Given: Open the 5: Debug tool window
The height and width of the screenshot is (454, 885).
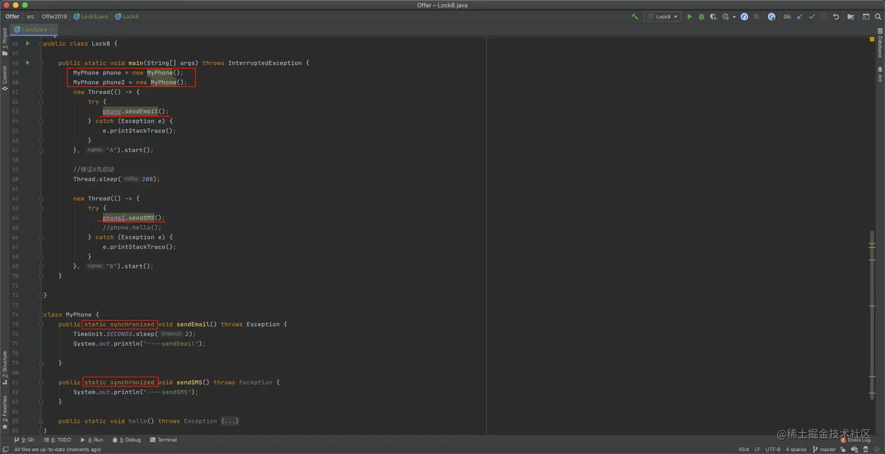Looking at the screenshot, I should tap(126, 440).
